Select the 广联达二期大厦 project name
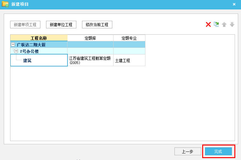This screenshot has width=241, height=160. [31, 45]
